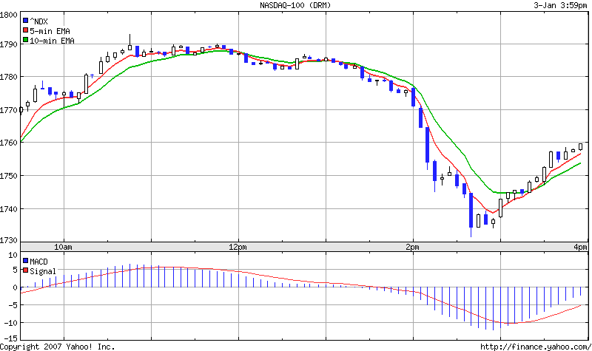Click the 0 label on the MACD axis
This screenshot has width=592, height=351.
pos(15,288)
